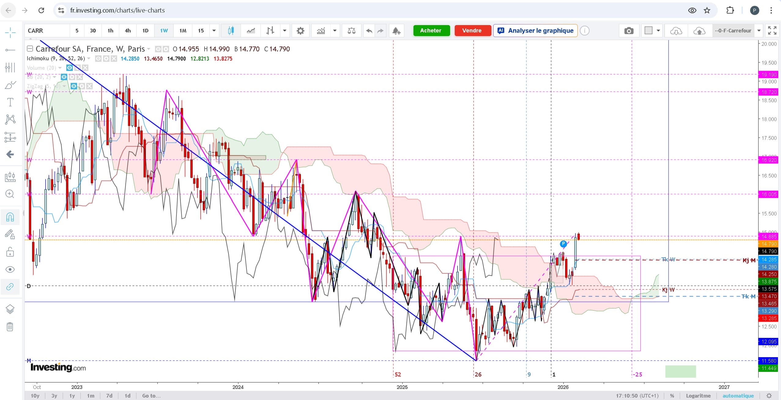Switch to 30 minute timeframe
The width and height of the screenshot is (781, 400).
(93, 31)
